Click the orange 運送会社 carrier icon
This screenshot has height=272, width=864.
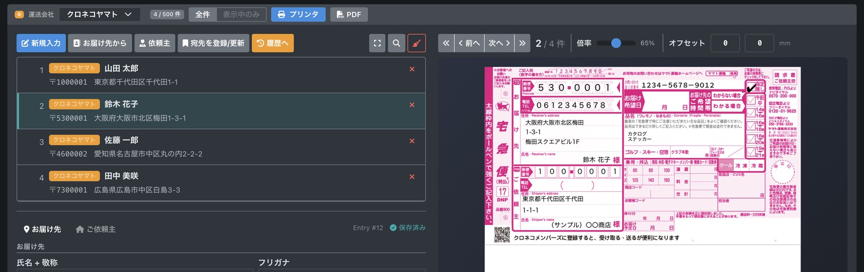pyautogui.click(x=19, y=15)
